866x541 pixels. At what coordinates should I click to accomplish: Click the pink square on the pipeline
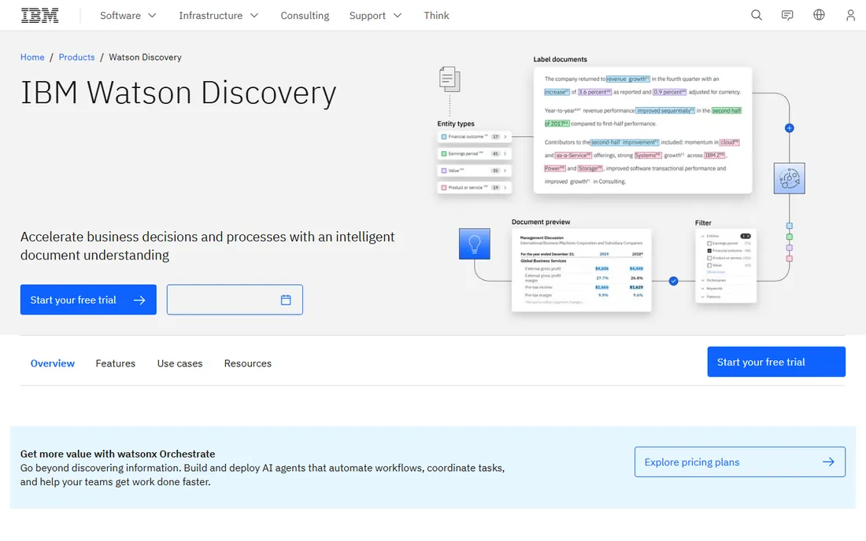pos(789,259)
